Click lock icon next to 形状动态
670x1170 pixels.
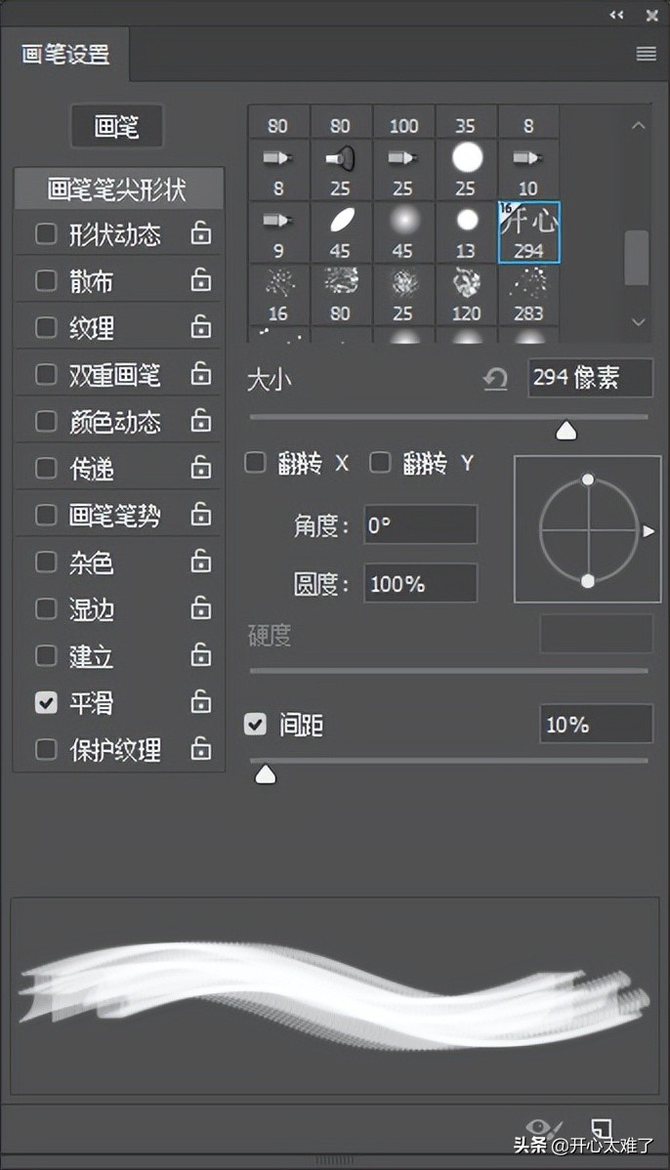(x=200, y=233)
